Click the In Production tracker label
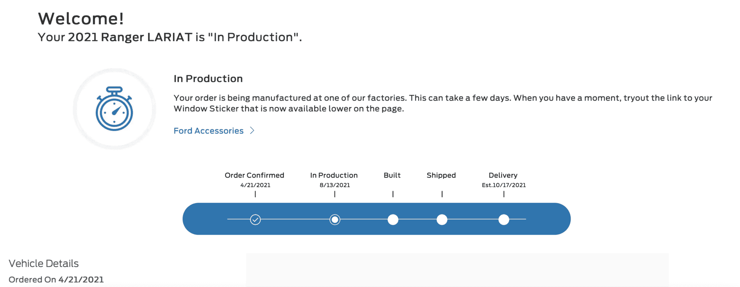The image size is (740, 287). pos(334,175)
